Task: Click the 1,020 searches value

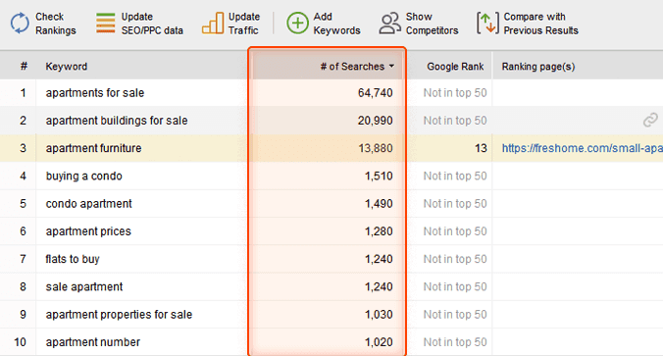Action: pyautogui.click(x=379, y=342)
